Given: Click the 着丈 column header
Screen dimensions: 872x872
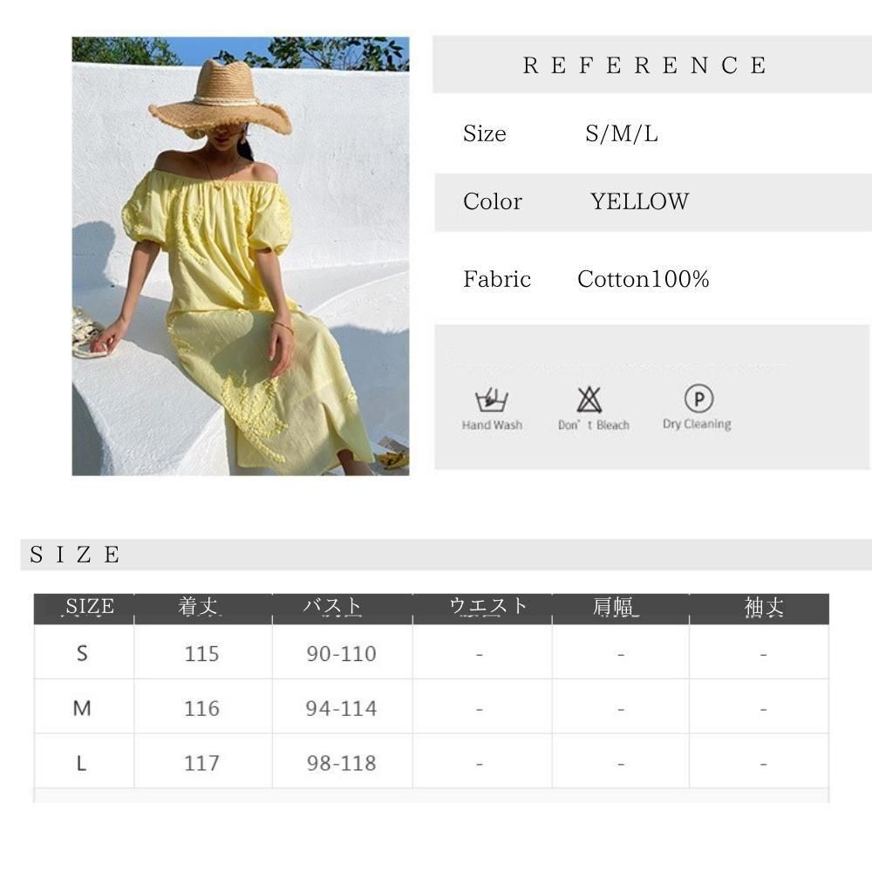Looking at the screenshot, I should point(199,606).
